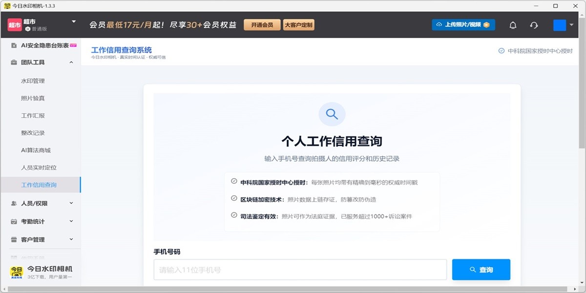Viewport: 586px width, 293px height.
Task: Open the notification bell icon
Action: point(513,24)
